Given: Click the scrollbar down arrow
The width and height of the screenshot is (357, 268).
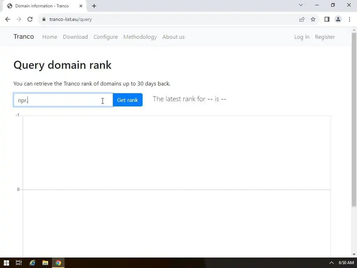Looking at the screenshot, I should click(354, 254).
